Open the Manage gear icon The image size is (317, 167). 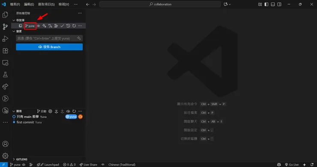5,156
